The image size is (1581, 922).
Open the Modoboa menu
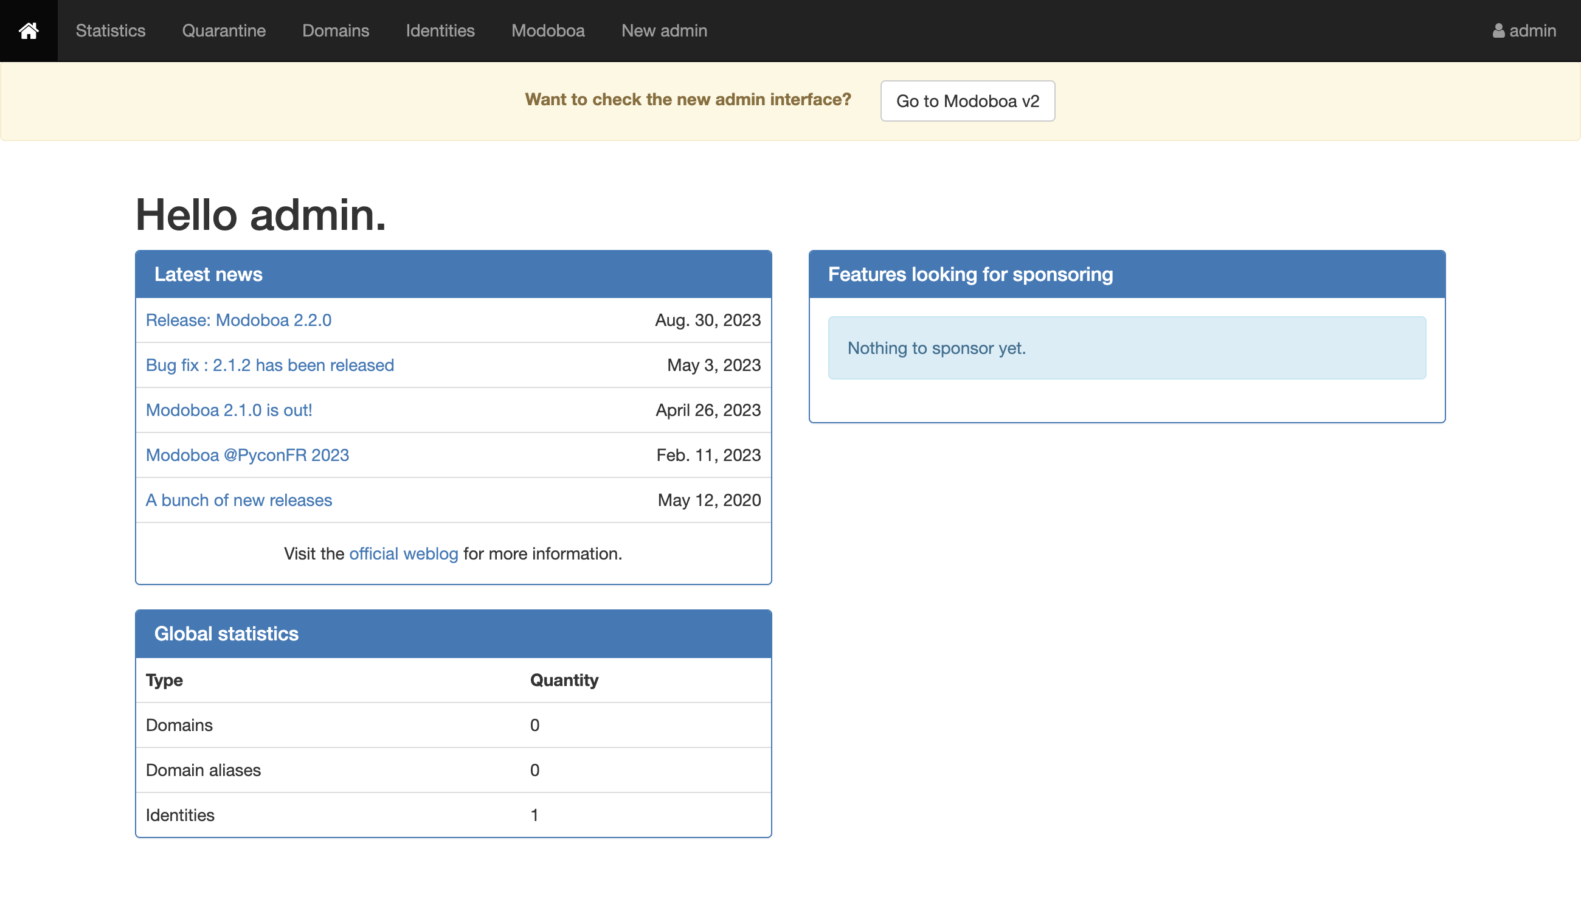click(548, 31)
